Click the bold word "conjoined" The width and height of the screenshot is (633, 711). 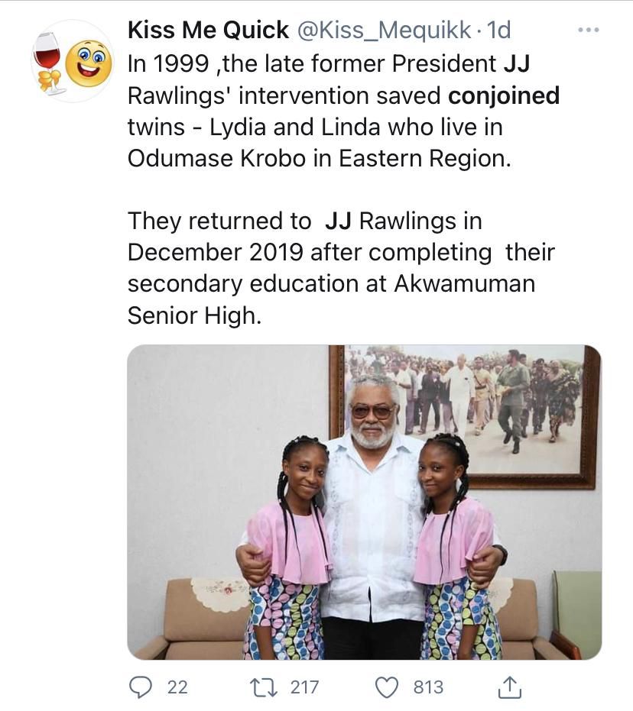click(504, 96)
